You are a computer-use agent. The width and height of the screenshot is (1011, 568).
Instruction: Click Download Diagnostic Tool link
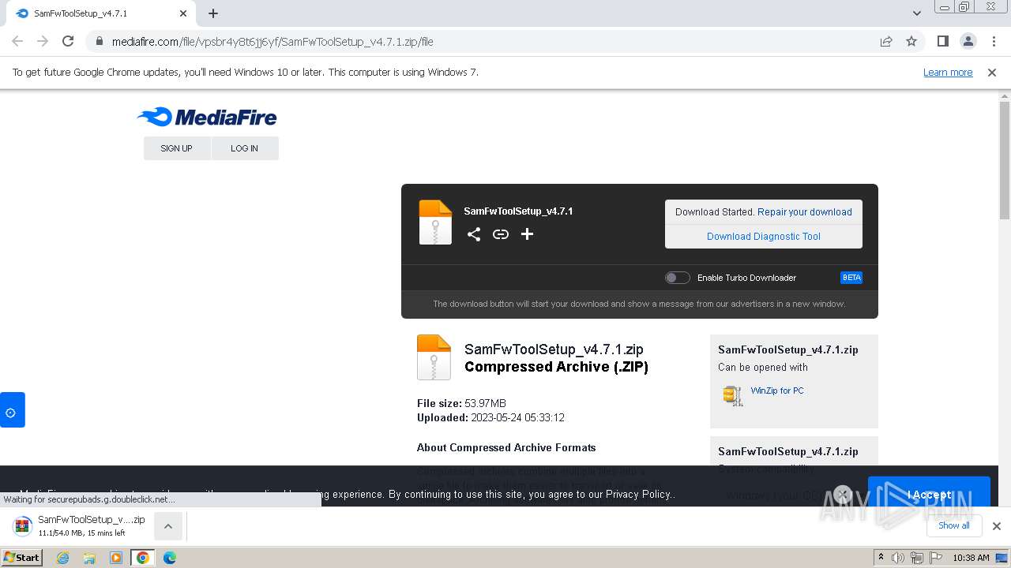pyautogui.click(x=764, y=237)
